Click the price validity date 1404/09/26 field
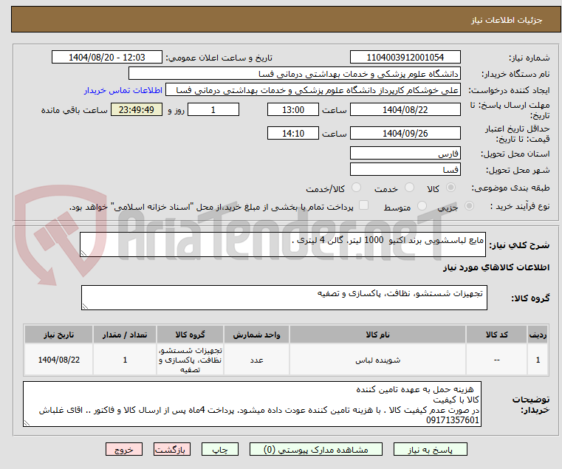This screenshot has width=562, height=469. click(x=405, y=134)
